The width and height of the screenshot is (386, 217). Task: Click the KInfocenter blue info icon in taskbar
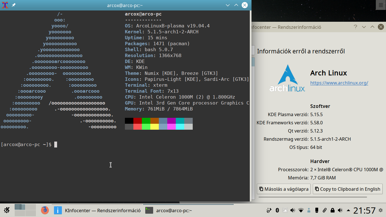pyautogui.click(x=58, y=210)
